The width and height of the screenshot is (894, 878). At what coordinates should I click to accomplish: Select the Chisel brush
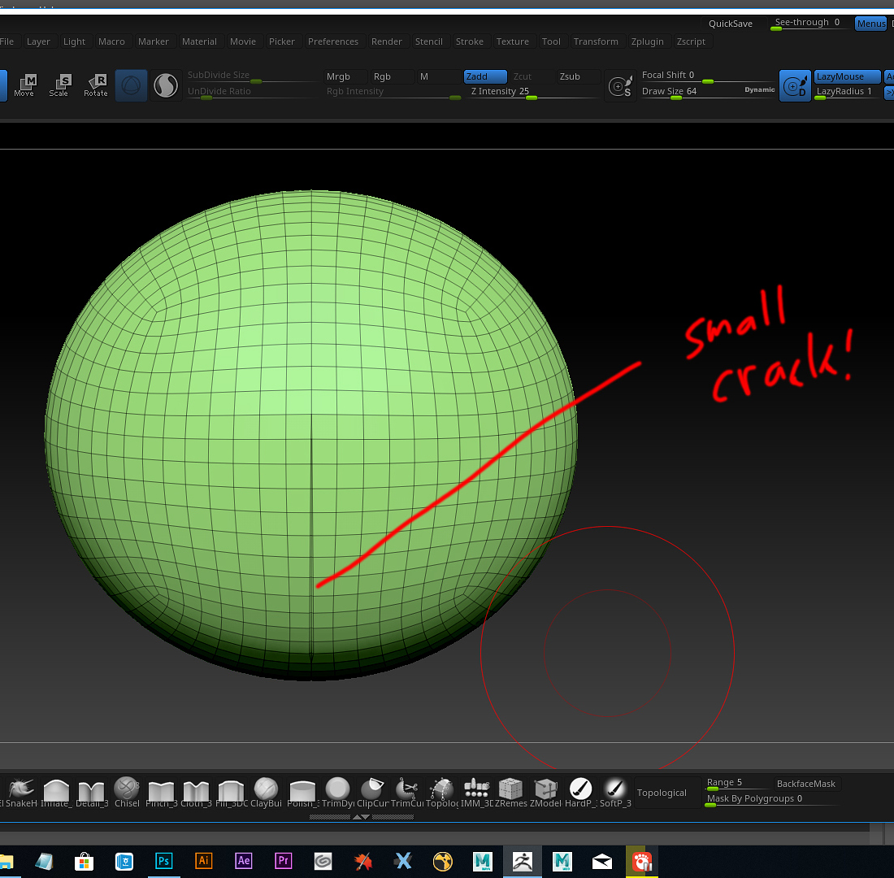(x=127, y=793)
